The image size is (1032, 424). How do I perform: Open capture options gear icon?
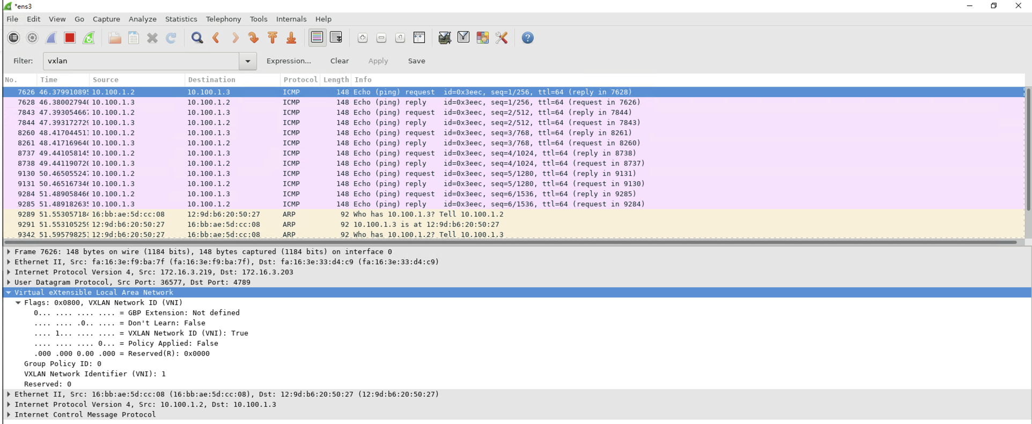click(32, 38)
